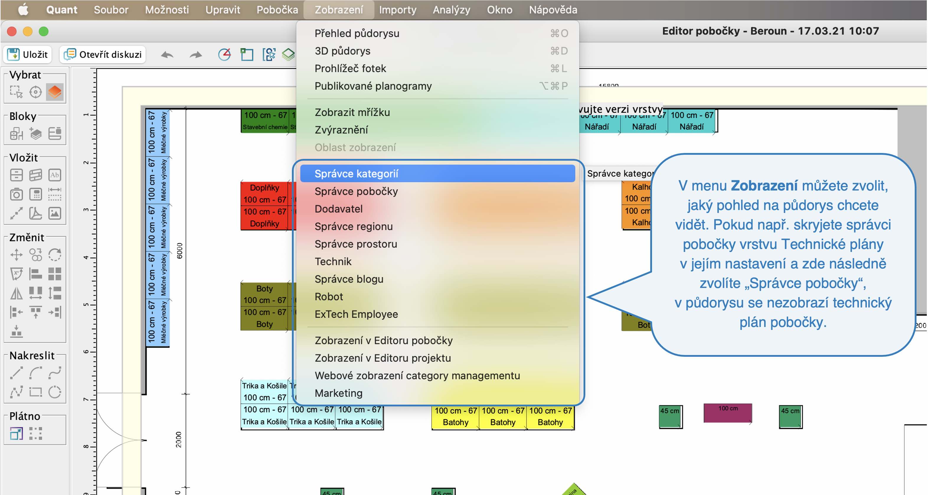This screenshot has width=928, height=495.
Task: Click the floor plan frame toolbar icon
Action: click(x=247, y=54)
